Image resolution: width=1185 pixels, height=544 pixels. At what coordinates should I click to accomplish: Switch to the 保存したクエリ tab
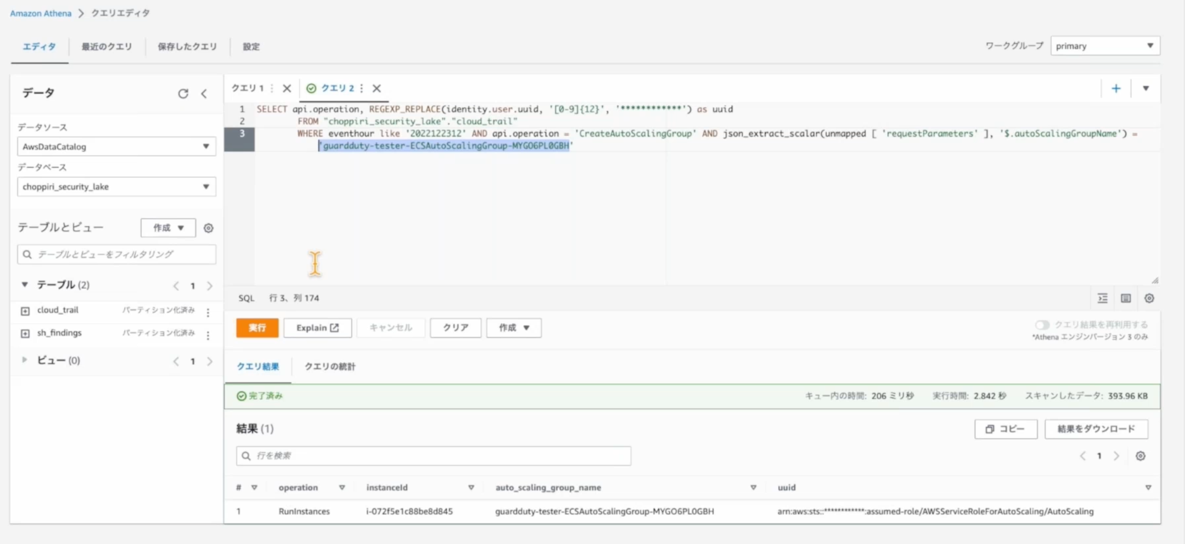tap(187, 46)
